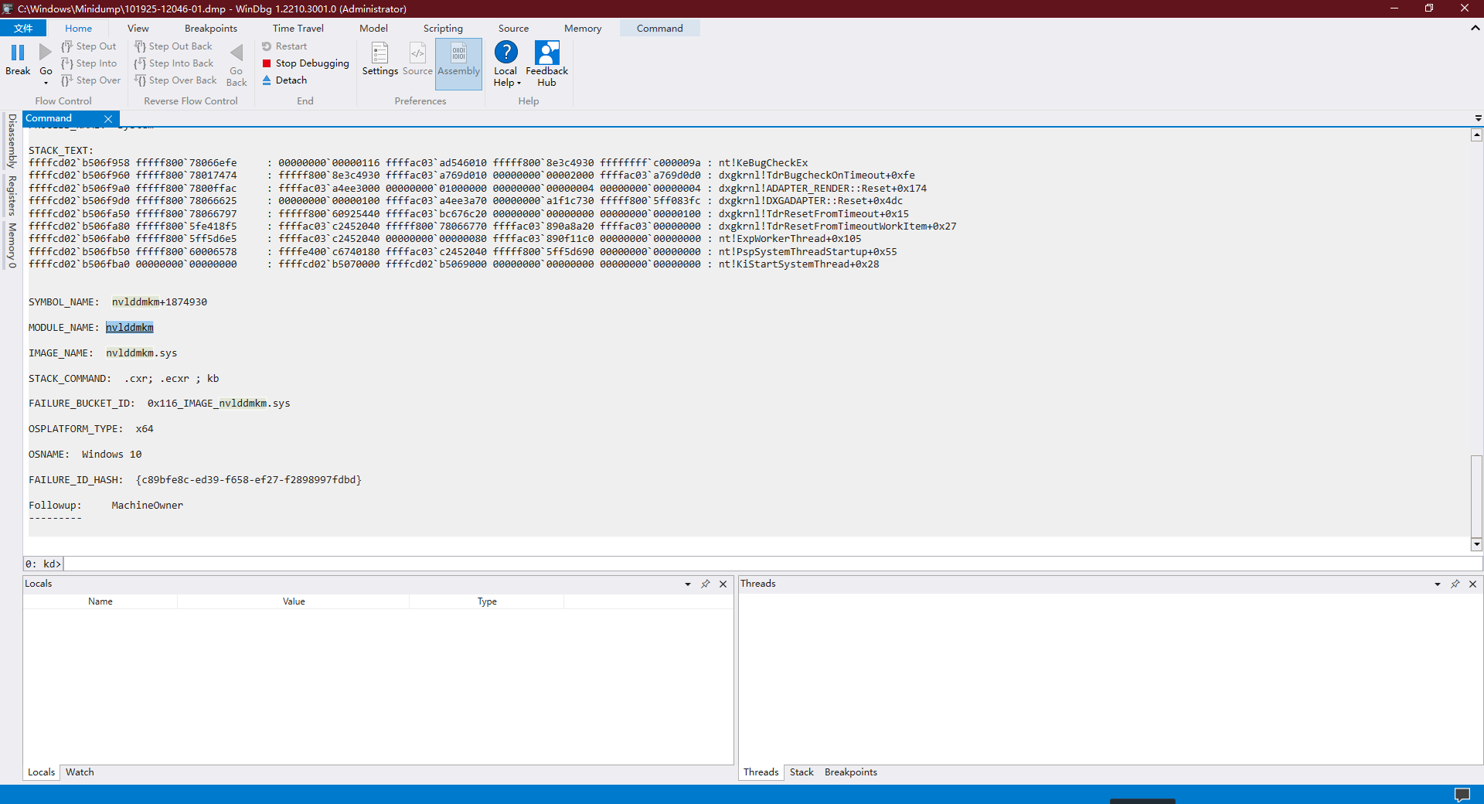Viewport: 1484px width, 804px height.
Task: Stop Debugging with the red square
Action: [305, 63]
